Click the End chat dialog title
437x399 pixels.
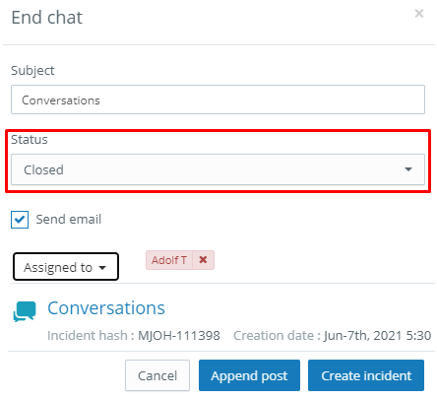(x=47, y=18)
